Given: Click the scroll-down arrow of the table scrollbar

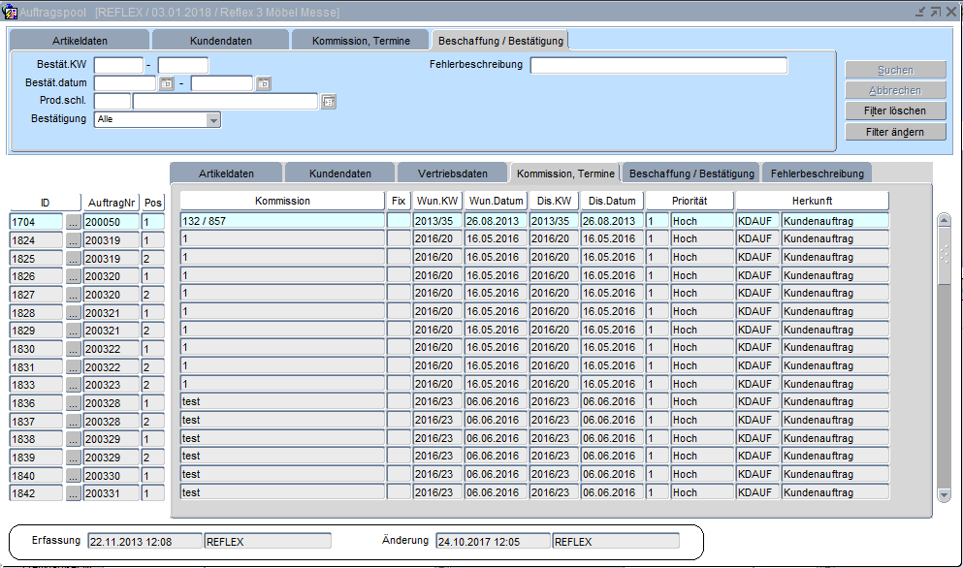Looking at the screenshot, I should 944,494.
